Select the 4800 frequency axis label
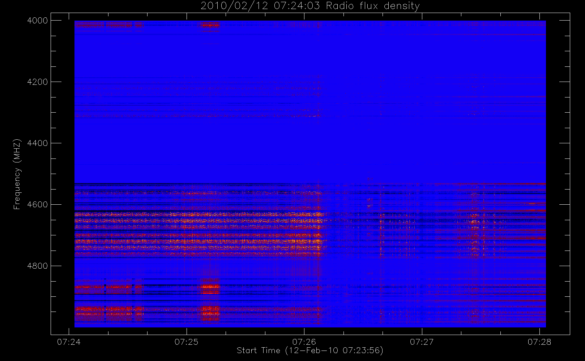 click(x=38, y=266)
